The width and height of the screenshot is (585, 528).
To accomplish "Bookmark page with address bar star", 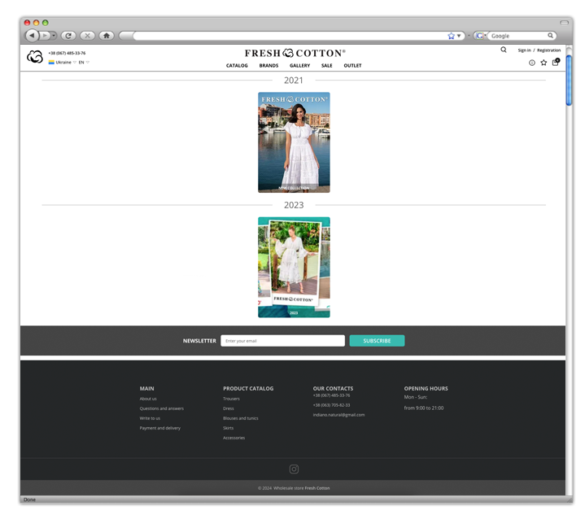I will pyautogui.click(x=451, y=36).
